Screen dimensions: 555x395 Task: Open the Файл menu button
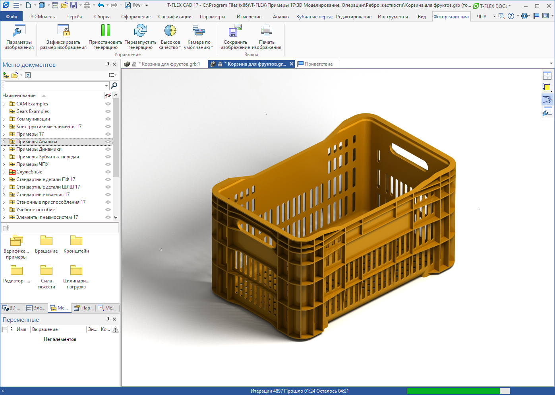[x=12, y=17]
